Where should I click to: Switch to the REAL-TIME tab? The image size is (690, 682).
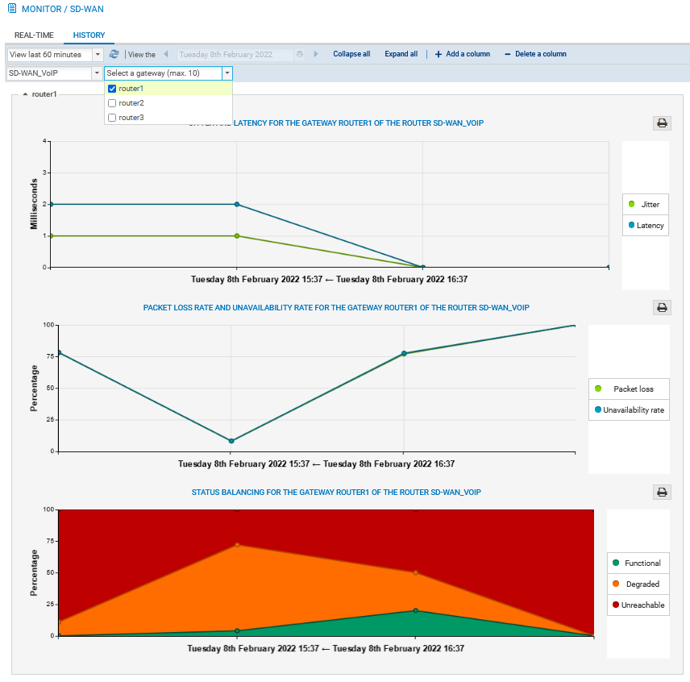(x=35, y=35)
